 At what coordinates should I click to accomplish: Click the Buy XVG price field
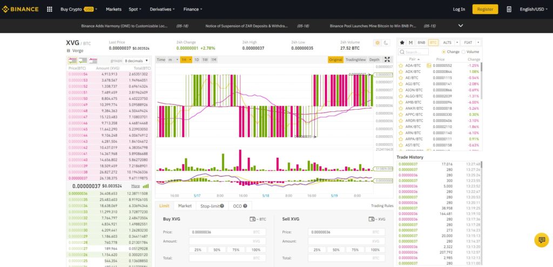point(227,232)
